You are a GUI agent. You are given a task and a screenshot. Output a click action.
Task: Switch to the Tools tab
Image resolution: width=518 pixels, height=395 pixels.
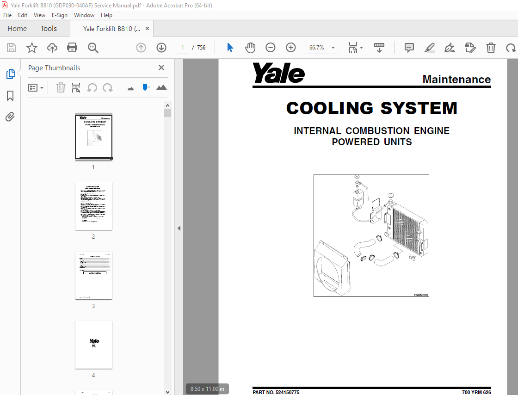(49, 29)
